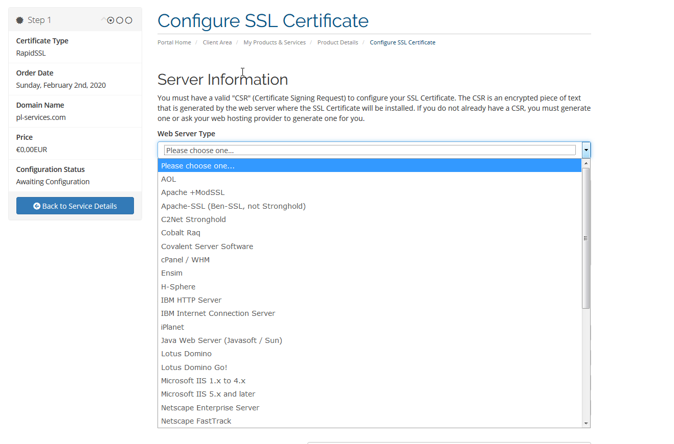Click the active first step circle indicator
This screenshot has width=674, height=444.
click(110, 20)
